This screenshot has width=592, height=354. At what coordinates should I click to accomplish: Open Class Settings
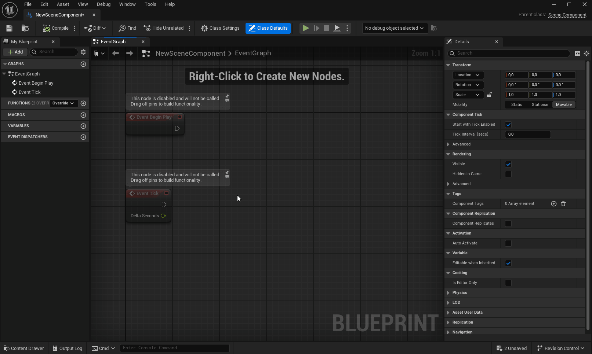[x=220, y=28]
